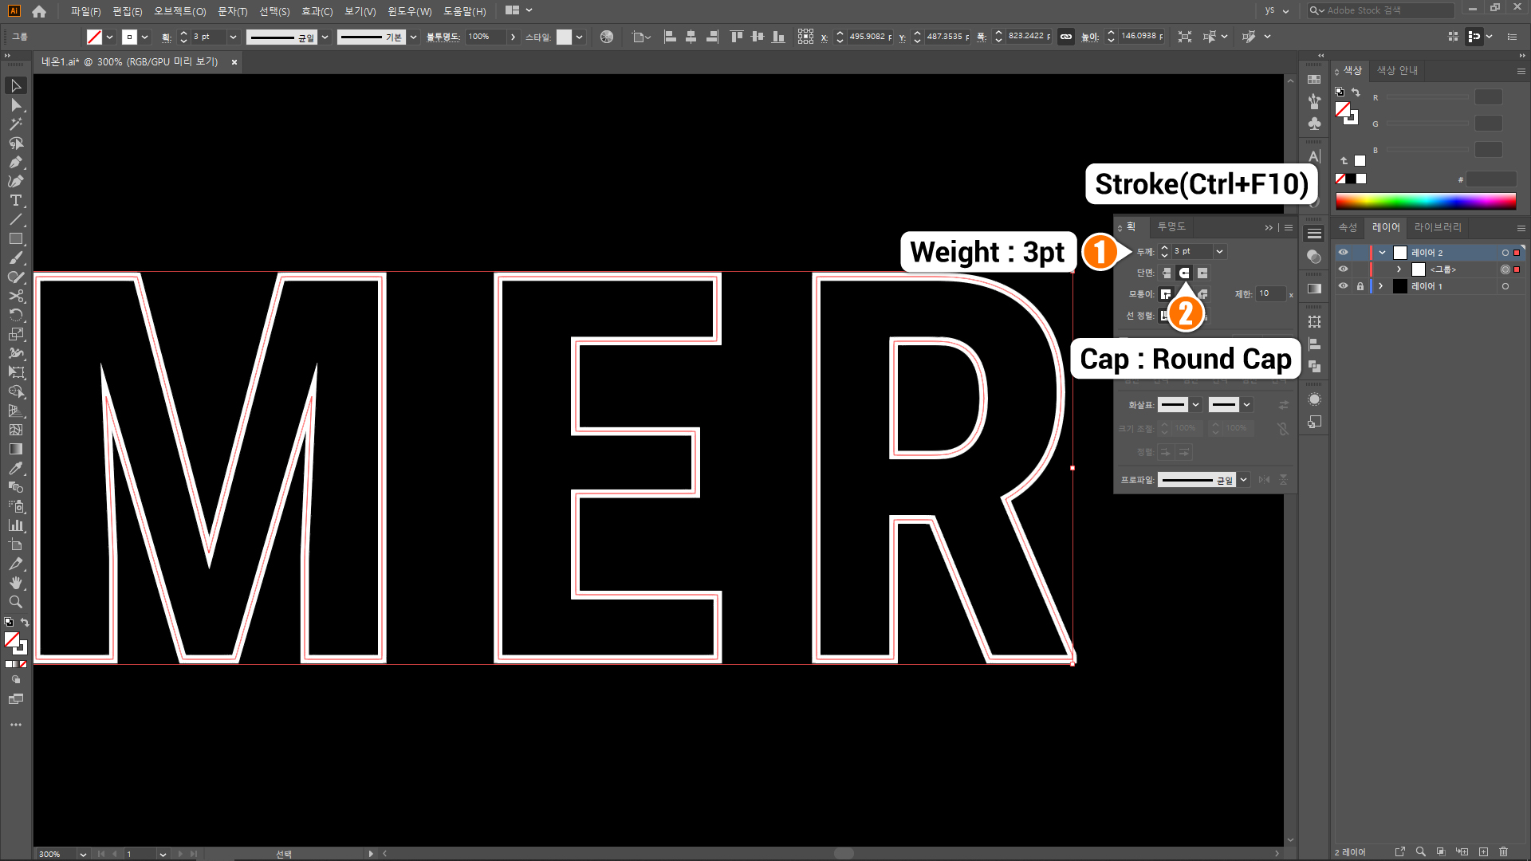1531x861 pixels.
Task: Select the Scissors tool
Action: click(x=15, y=297)
